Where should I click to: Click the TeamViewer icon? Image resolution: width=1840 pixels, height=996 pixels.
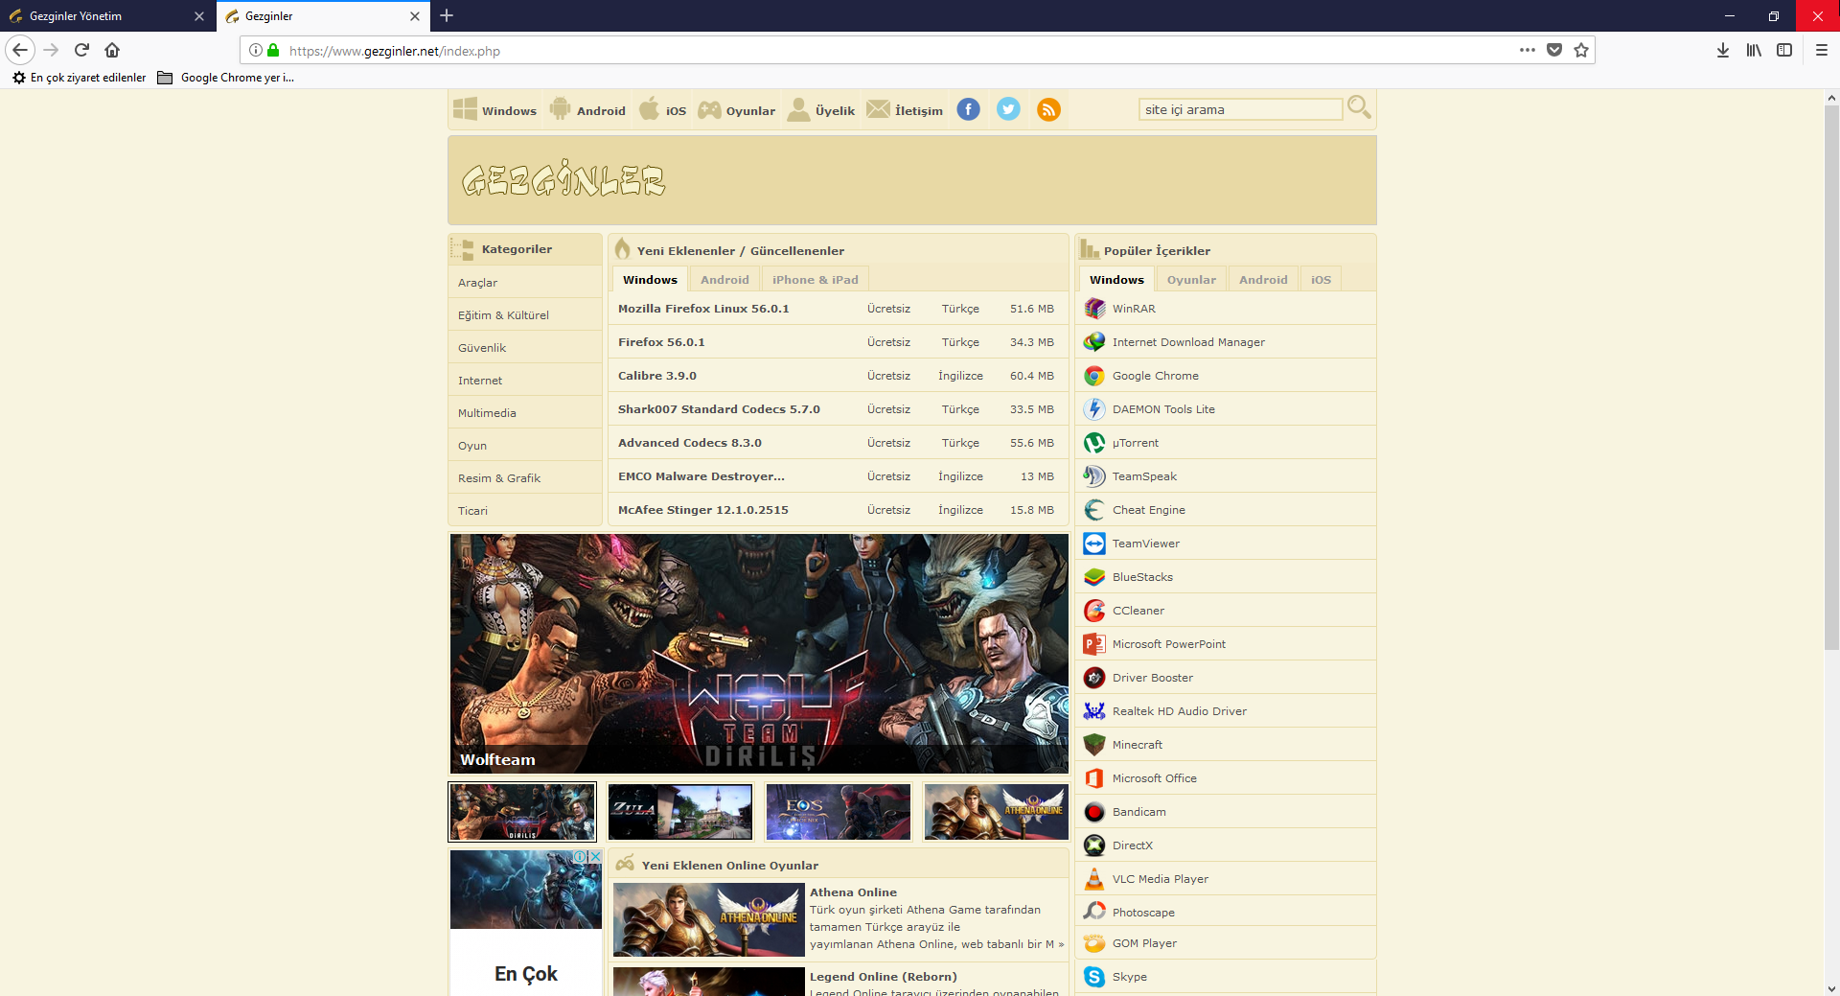1094,544
